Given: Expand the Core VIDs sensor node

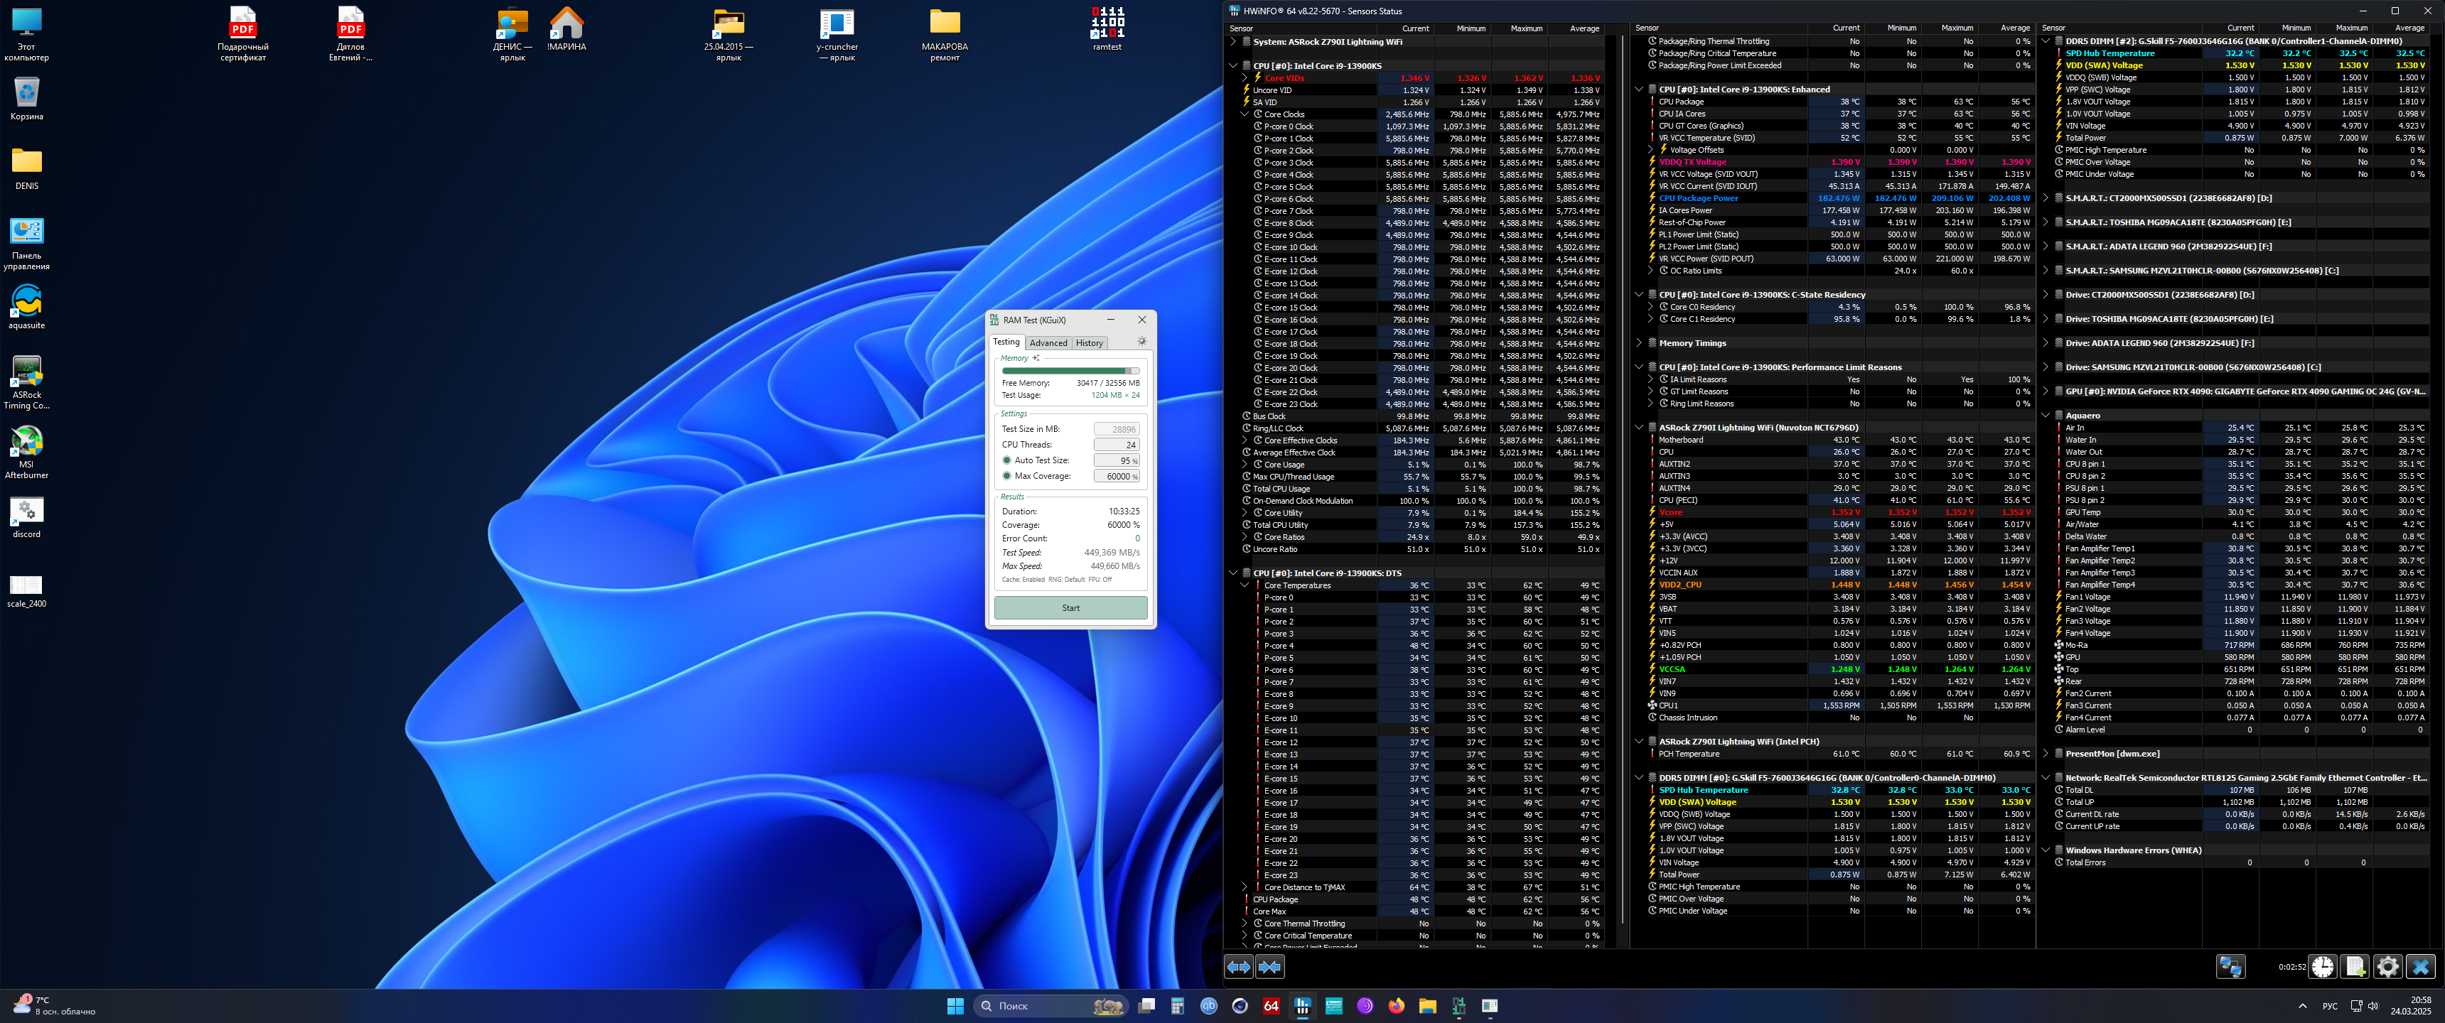Looking at the screenshot, I should [1245, 78].
